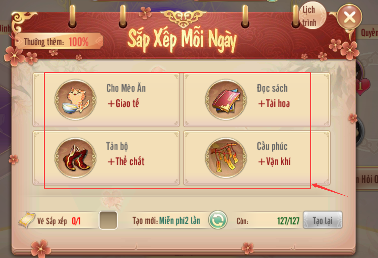Click the Tạo lại button

pos(322,221)
